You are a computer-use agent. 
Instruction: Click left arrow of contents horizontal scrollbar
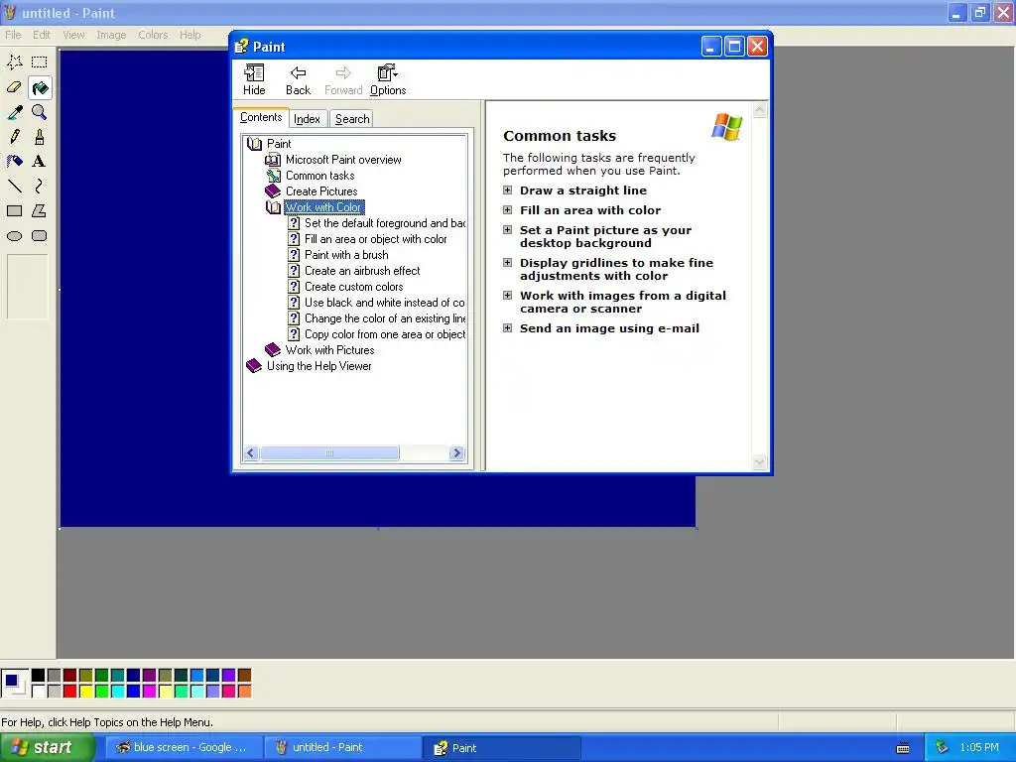tap(251, 452)
